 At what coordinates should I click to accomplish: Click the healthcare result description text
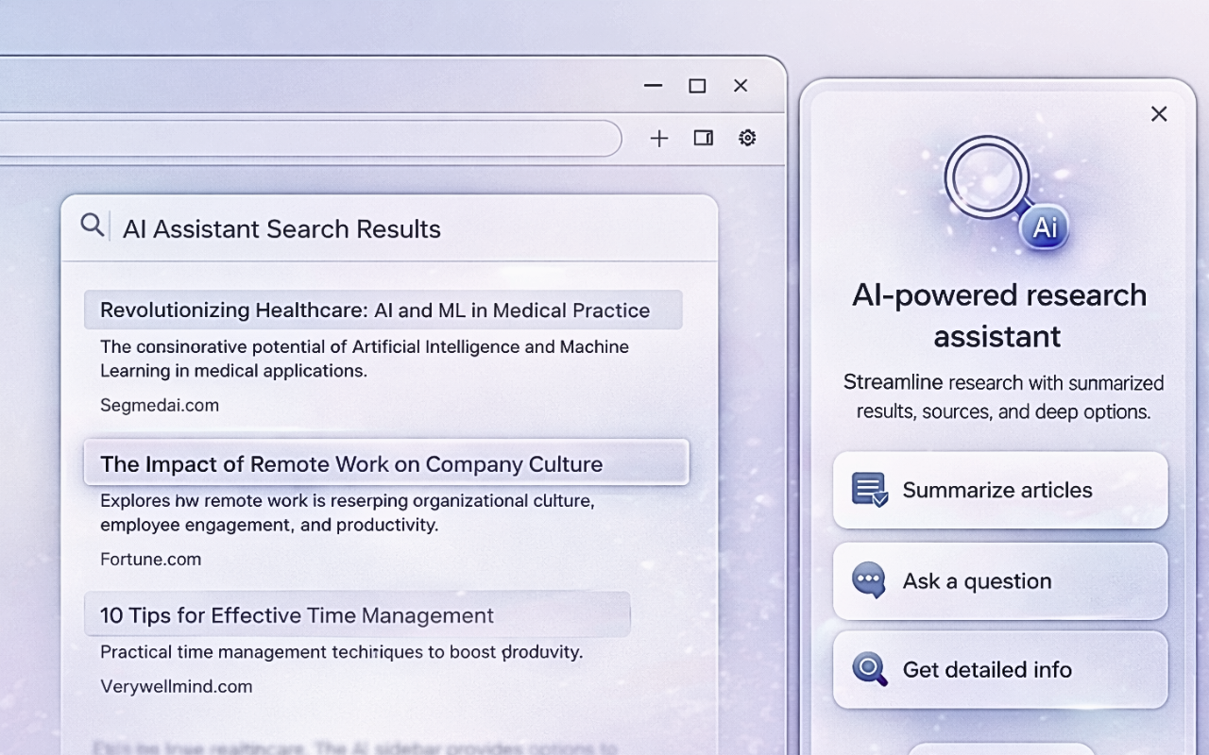click(365, 359)
